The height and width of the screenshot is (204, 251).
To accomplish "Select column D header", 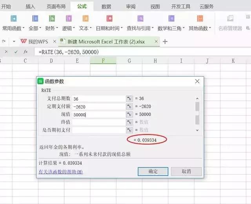I will (x=51, y=61).
